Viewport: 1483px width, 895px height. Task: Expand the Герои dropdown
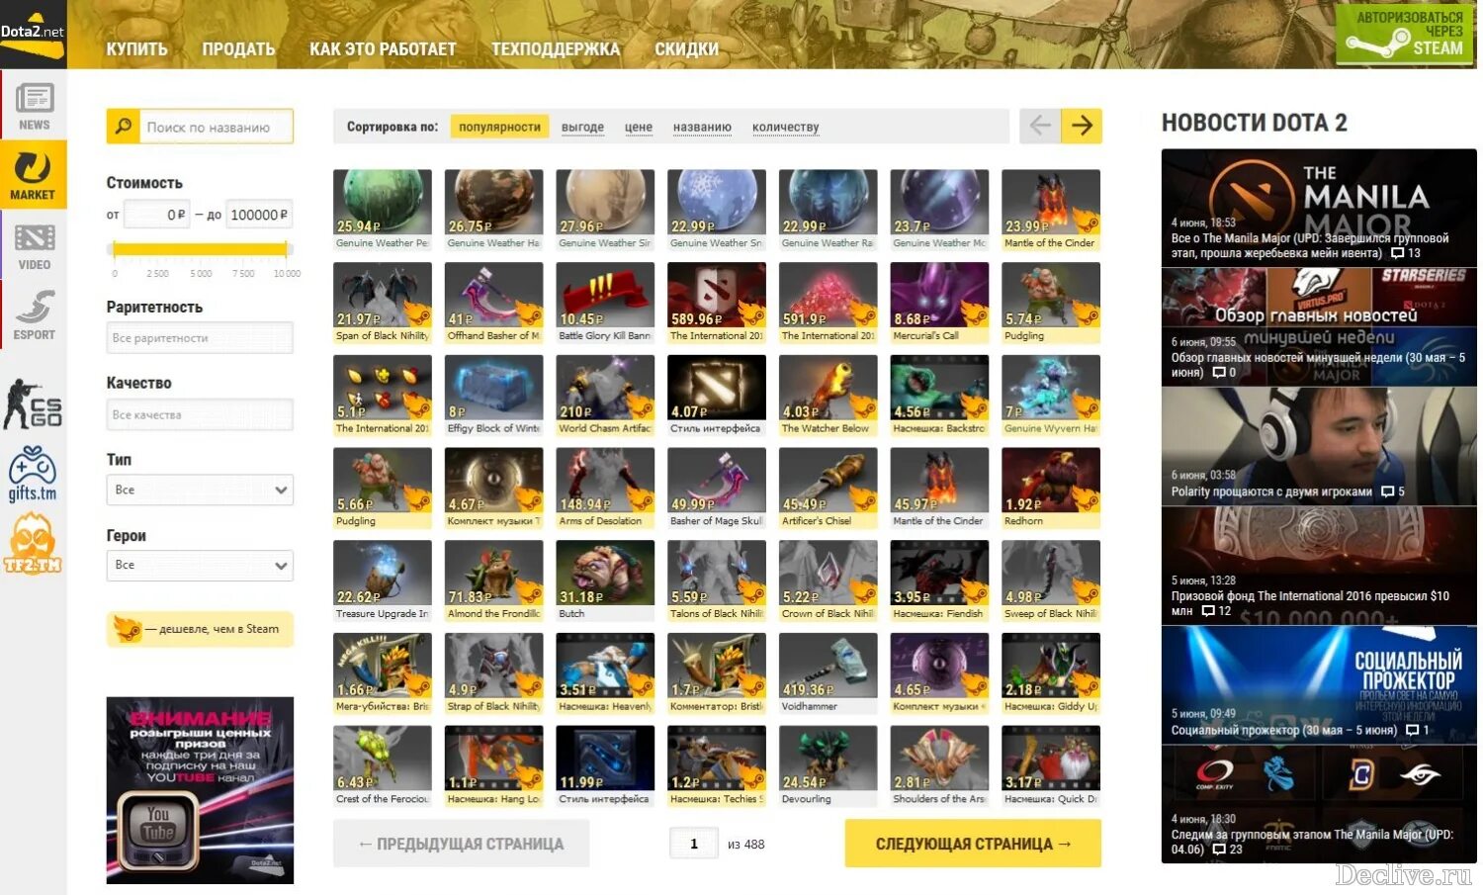click(x=200, y=565)
